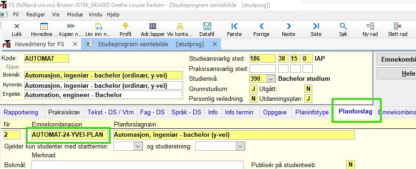Click the Bokmål name field
416x169 pixels.
tap(103, 76)
